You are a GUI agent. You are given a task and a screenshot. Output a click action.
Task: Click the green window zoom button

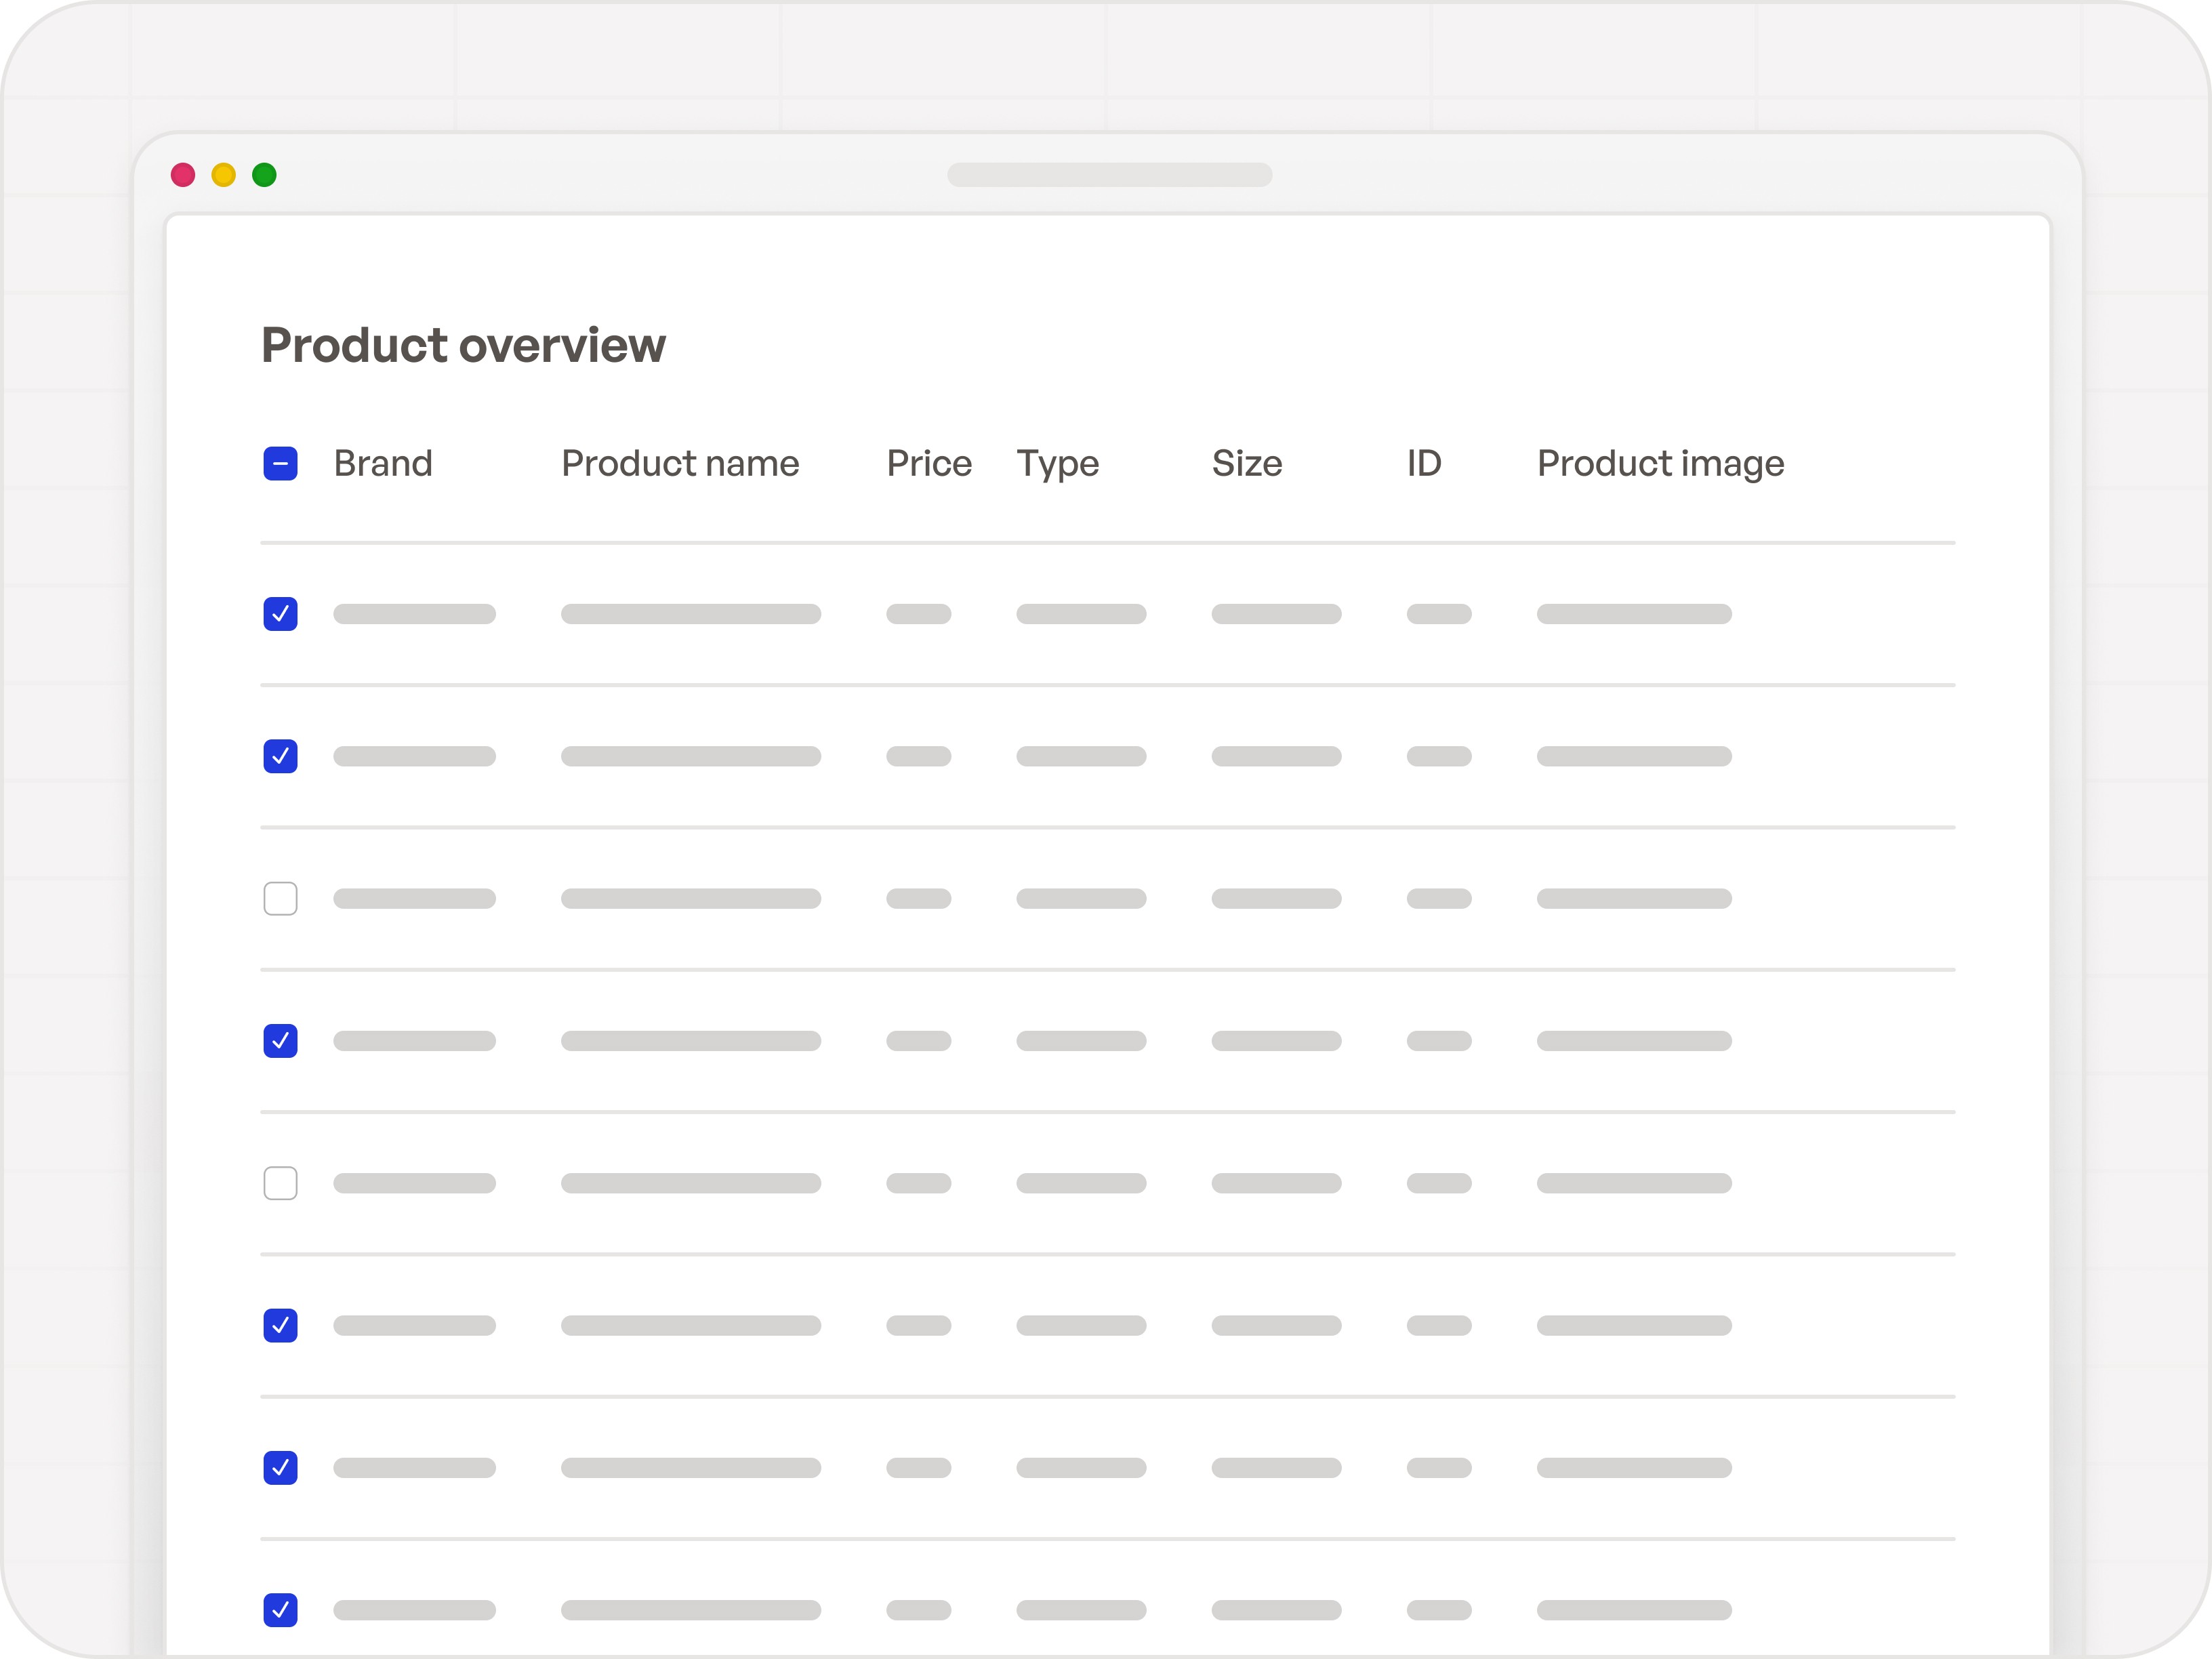265,175
